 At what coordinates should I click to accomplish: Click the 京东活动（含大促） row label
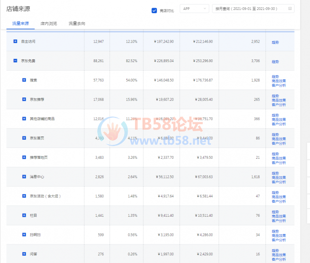[x=45, y=196]
